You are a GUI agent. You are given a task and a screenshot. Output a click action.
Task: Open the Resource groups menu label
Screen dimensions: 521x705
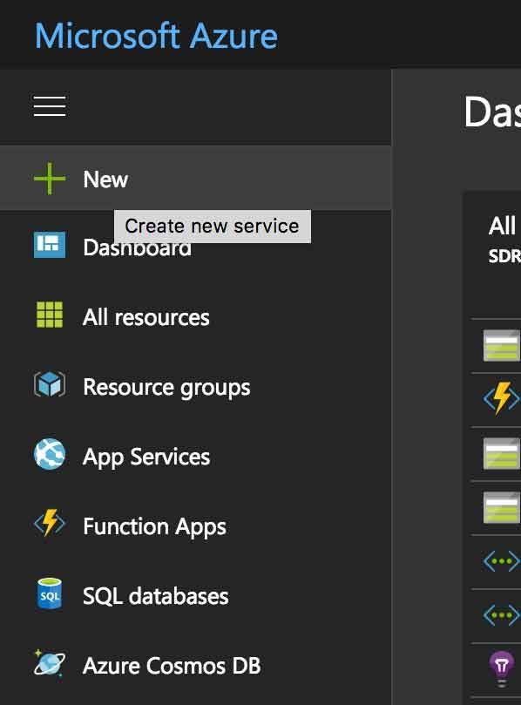point(166,388)
